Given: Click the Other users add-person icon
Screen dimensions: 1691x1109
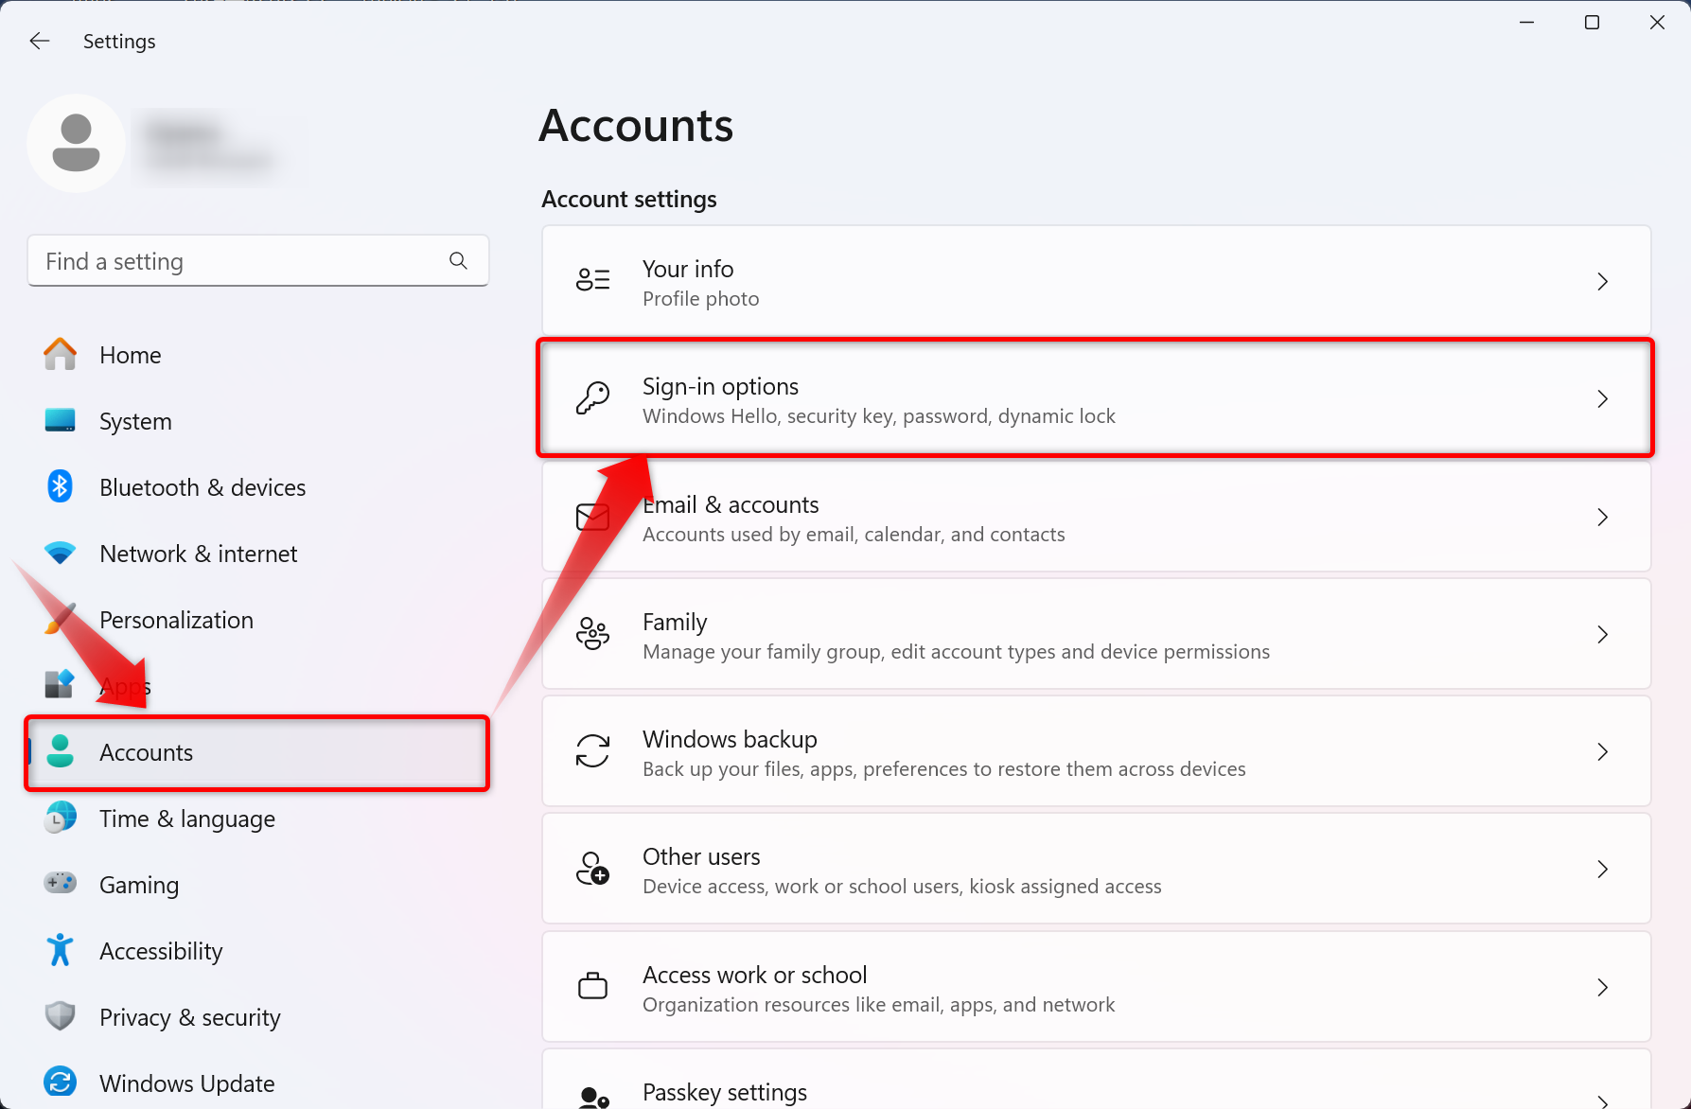Looking at the screenshot, I should (x=593, y=869).
